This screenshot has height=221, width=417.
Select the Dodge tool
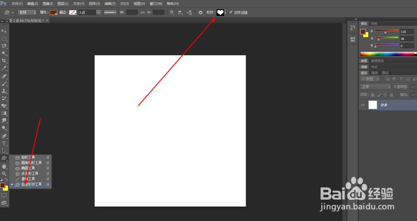[4, 128]
